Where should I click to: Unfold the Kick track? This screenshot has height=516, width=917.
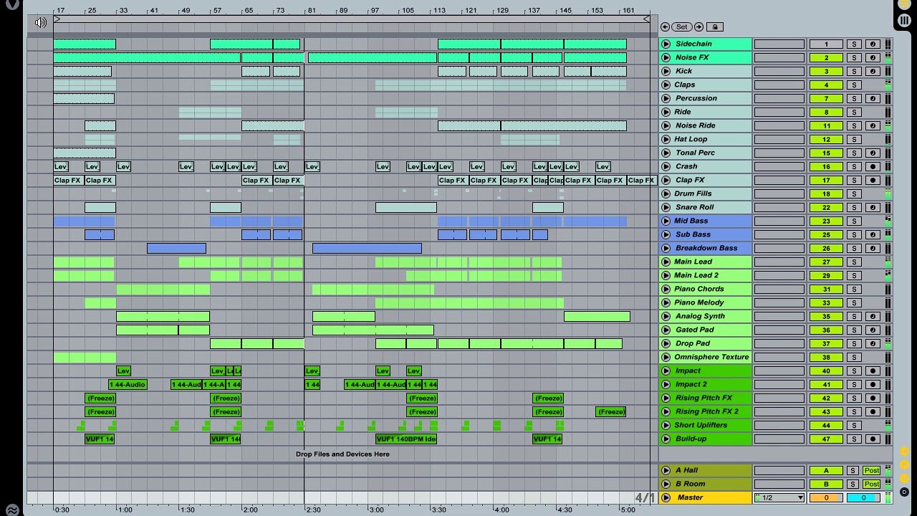666,71
